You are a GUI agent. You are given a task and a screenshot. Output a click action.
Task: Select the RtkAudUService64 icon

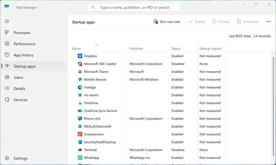click(80, 126)
